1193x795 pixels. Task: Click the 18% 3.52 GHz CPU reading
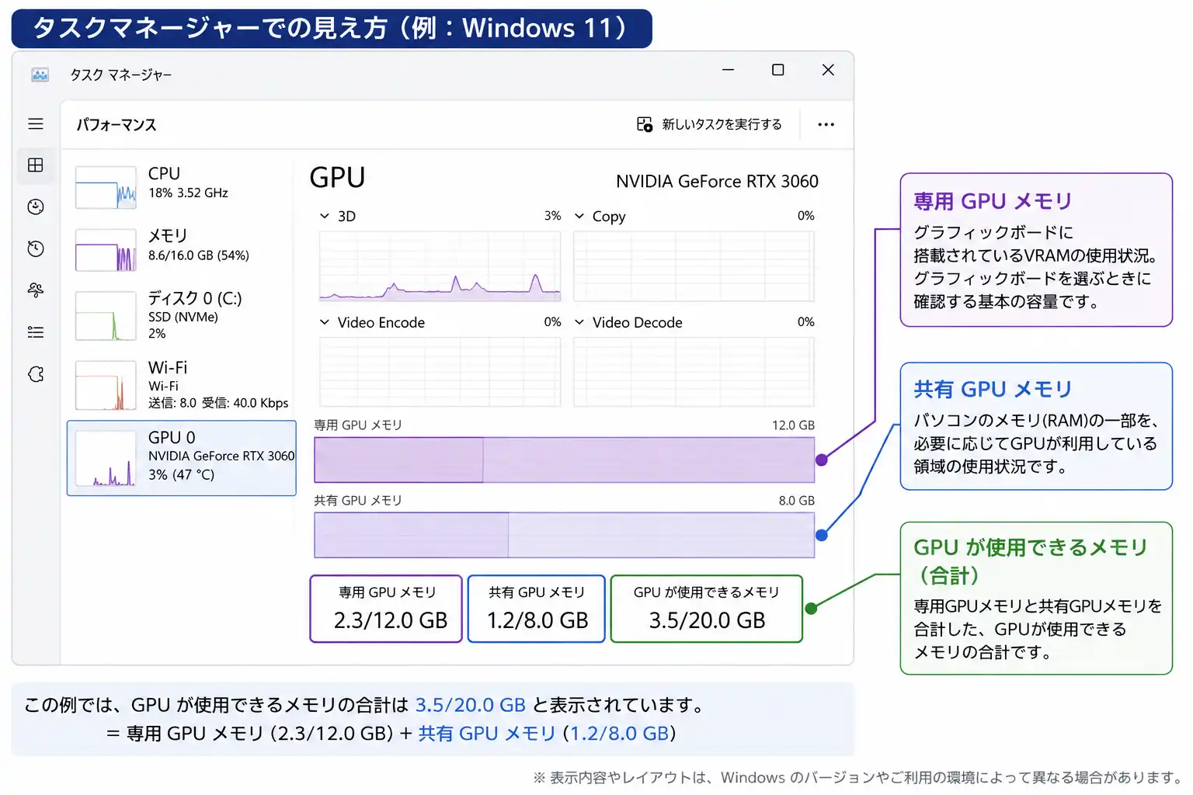click(x=188, y=193)
